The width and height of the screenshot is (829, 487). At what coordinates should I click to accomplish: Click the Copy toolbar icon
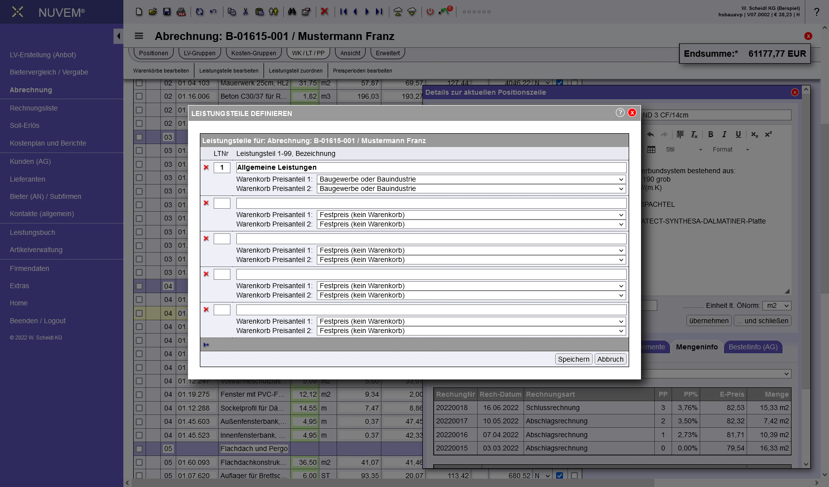point(232,11)
